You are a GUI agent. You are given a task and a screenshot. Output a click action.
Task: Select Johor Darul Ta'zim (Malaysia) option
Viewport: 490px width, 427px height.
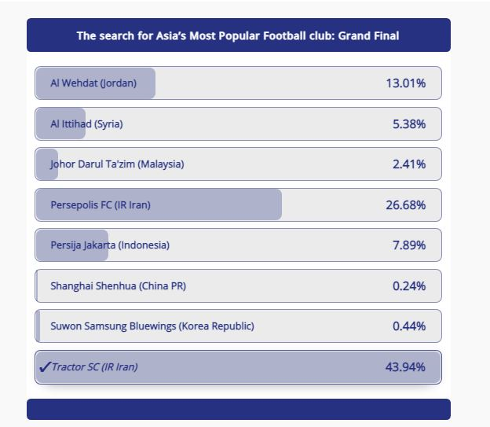[x=238, y=164]
